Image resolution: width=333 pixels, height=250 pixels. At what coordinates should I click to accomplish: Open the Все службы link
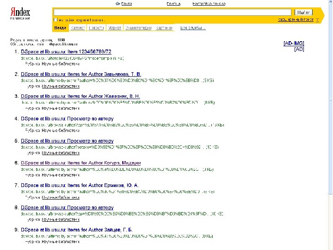tap(193, 28)
